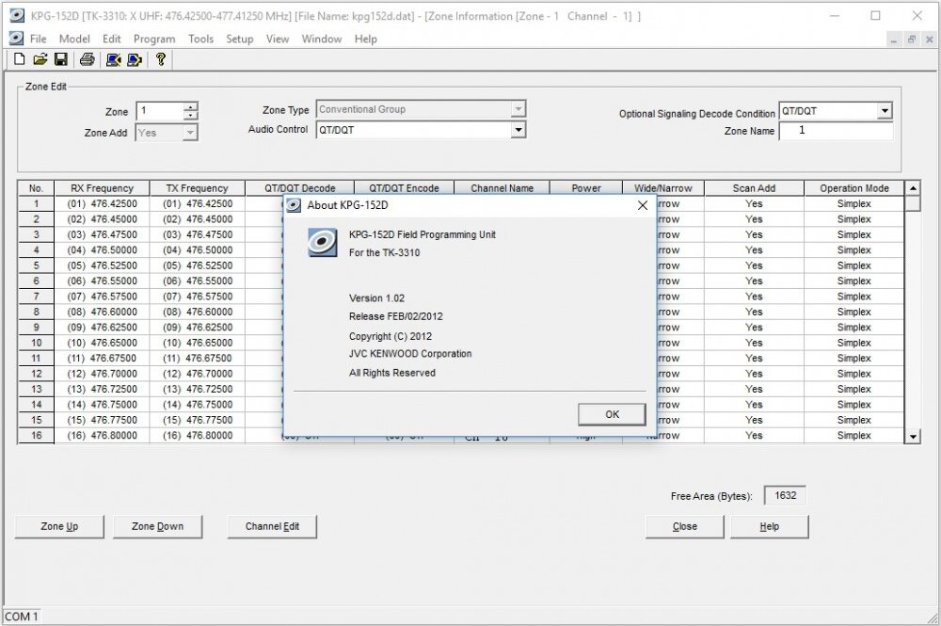This screenshot has height=626, width=941.
Task: Click the QT/DQT Encode column header
Action: coord(404,188)
